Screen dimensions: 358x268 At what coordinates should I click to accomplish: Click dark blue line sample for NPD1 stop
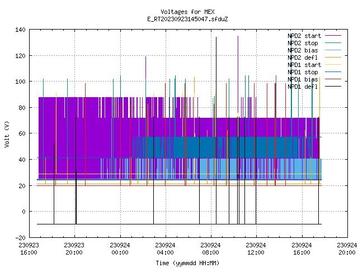[x=333, y=72]
